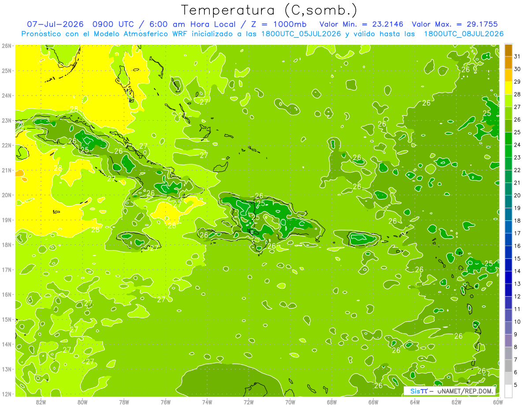Click legend value 24
This screenshot has height=408, width=529.
tap(518, 145)
